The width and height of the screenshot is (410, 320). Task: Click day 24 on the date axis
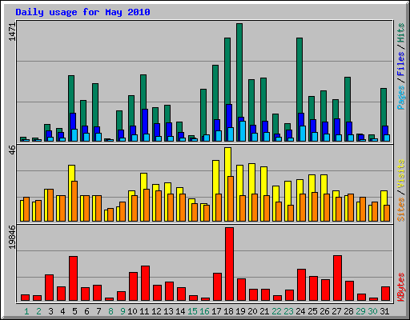(x=300, y=311)
